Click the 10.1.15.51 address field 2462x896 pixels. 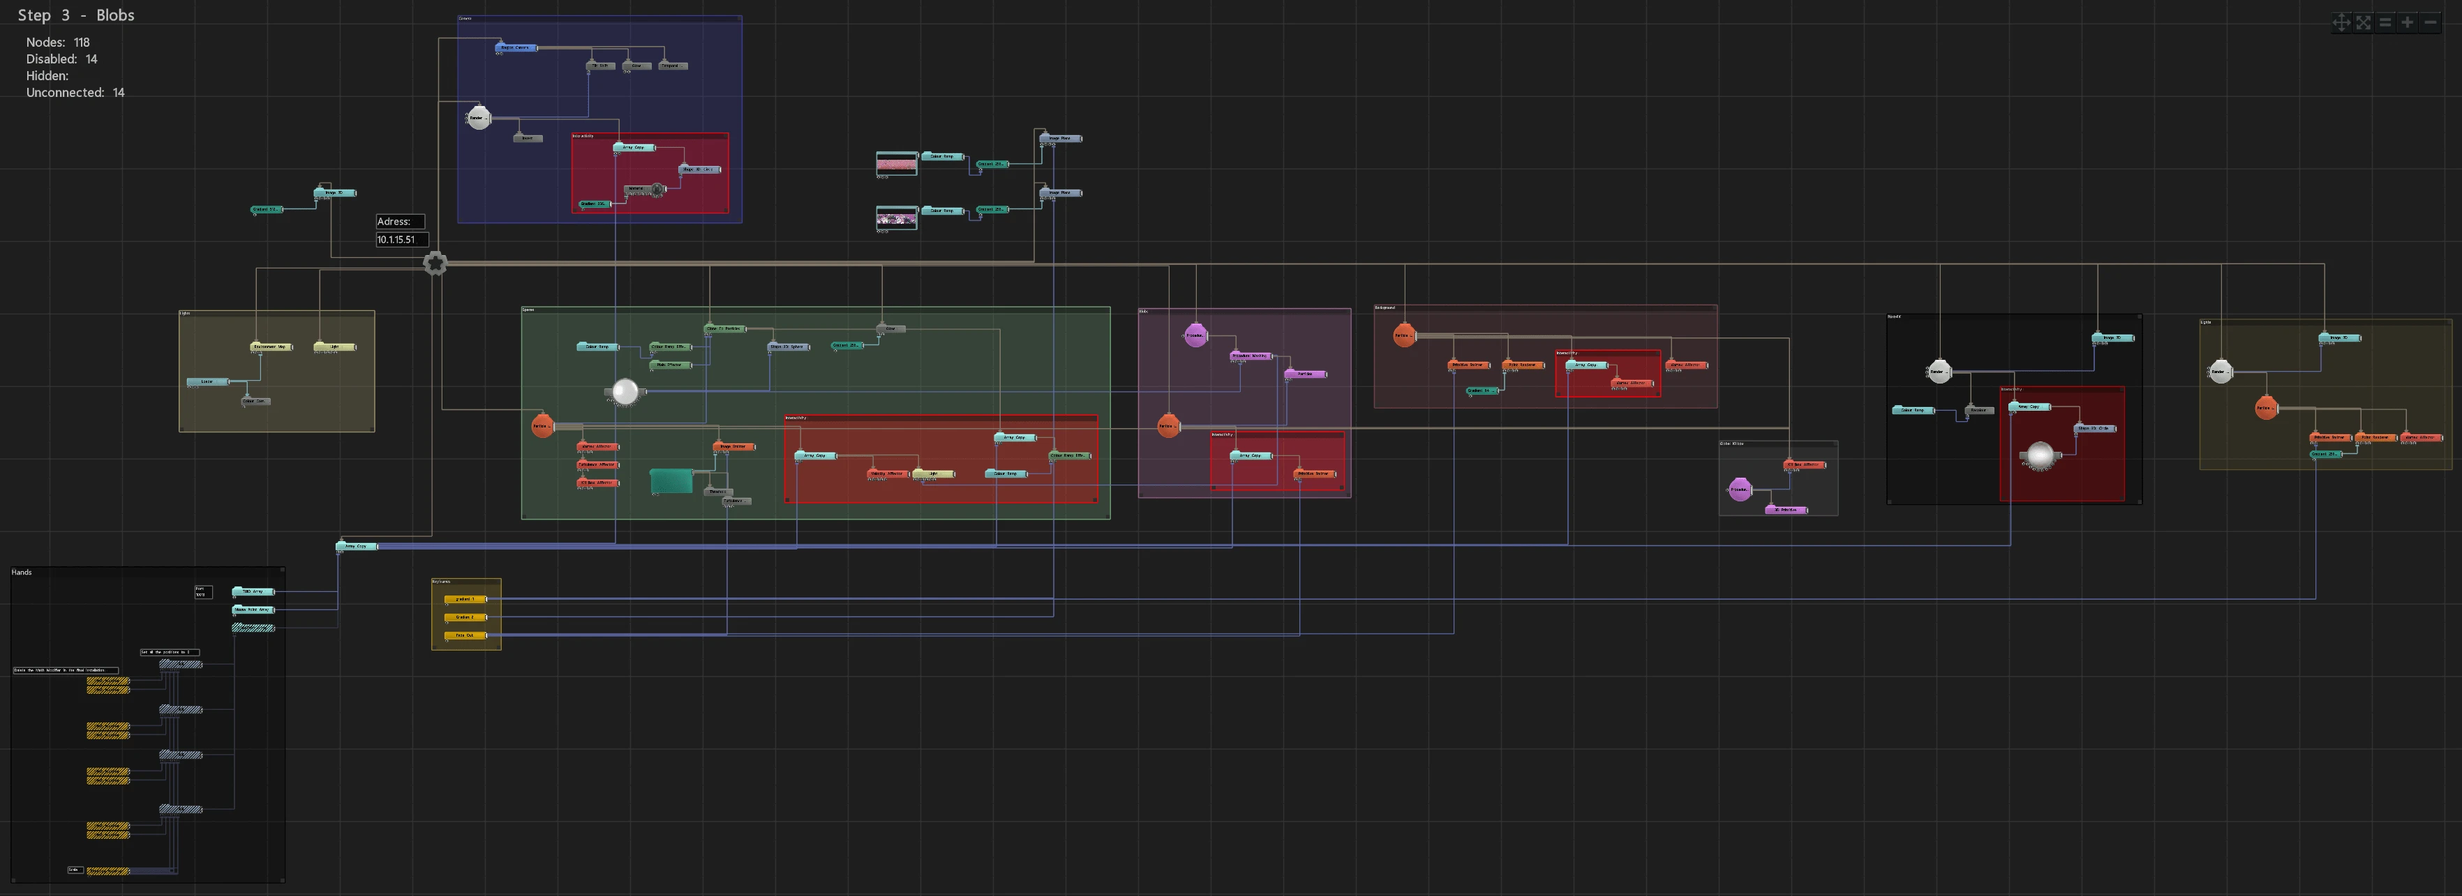point(403,240)
